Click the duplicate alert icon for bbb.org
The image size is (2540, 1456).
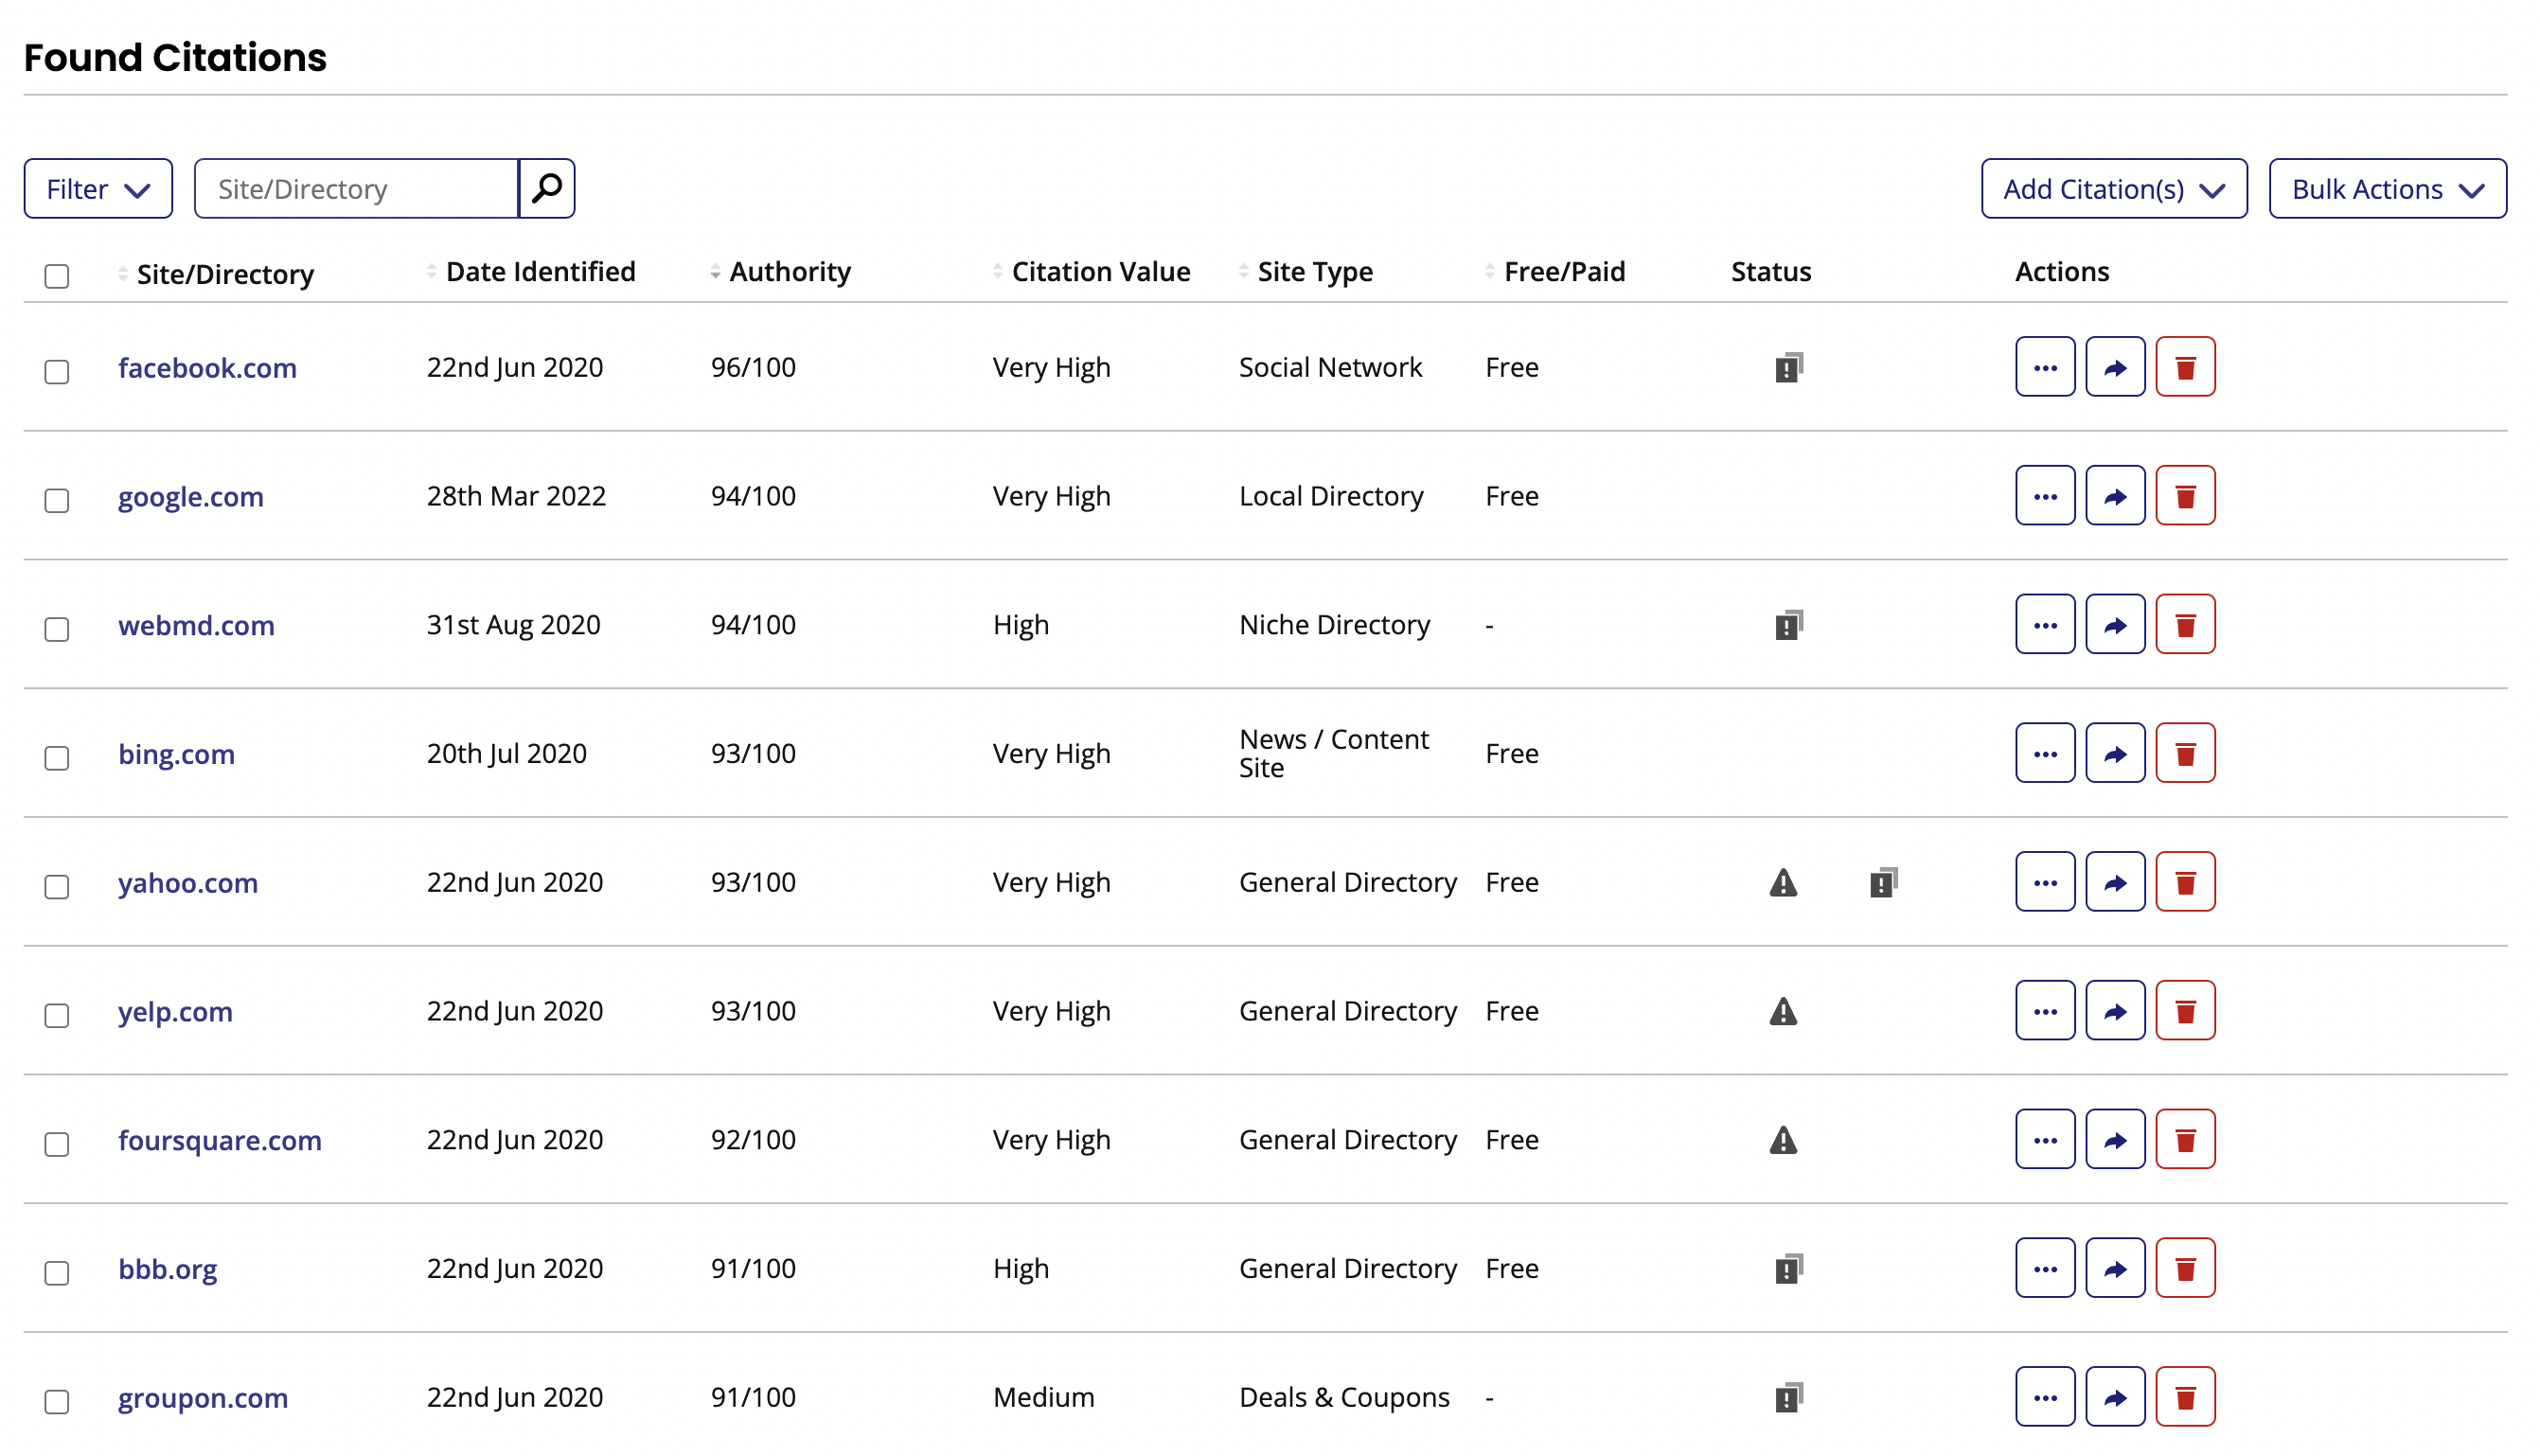click(1788, 1269)
